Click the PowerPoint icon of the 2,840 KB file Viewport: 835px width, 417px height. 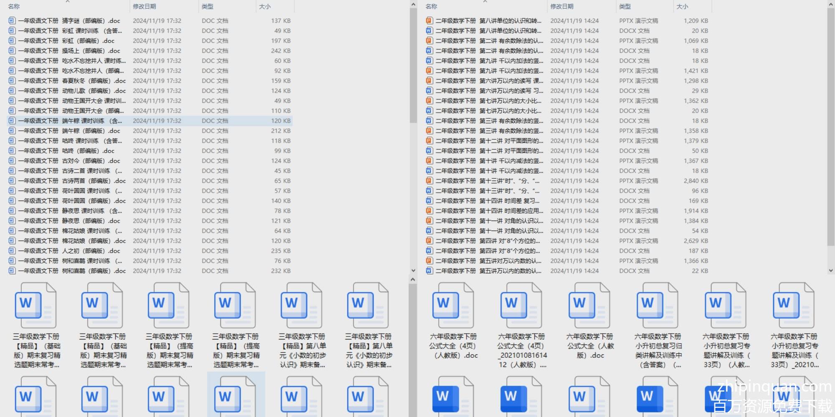(x=429, y=181)
